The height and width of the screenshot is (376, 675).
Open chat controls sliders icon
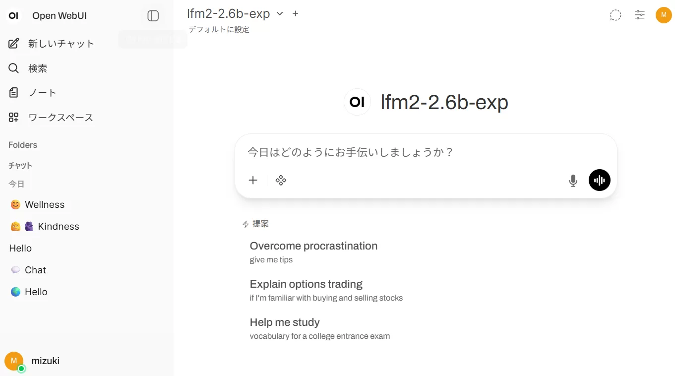(640, 15)
